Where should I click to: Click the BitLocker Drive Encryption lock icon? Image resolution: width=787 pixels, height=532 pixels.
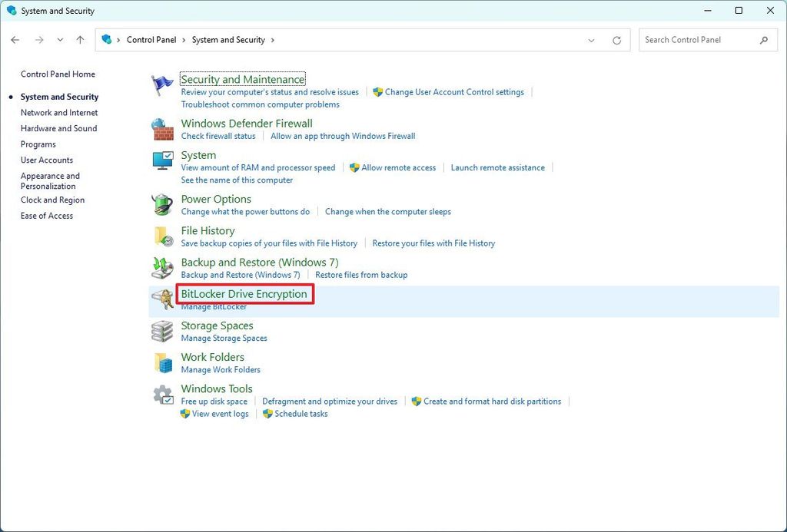coord(162,299)
